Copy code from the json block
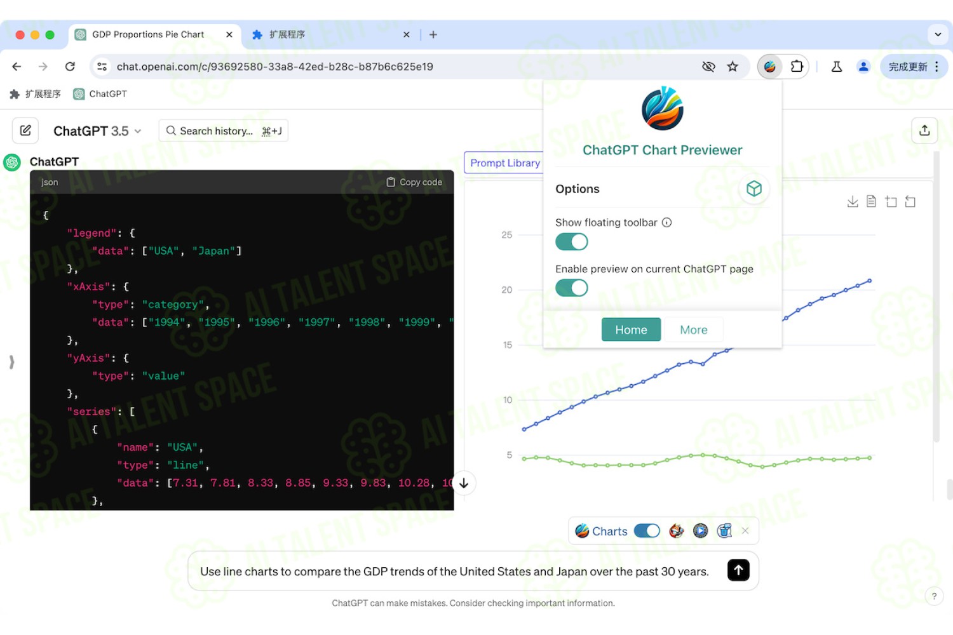This screenshot has width=953, height=635. point(414,182)
